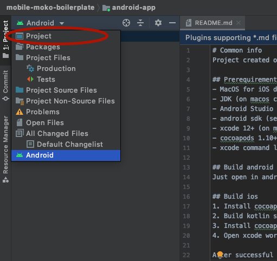Image resolution: width=277 pixels, height=261 pixels.
Task: Choose Project Non-Source Files view
Action: (66, 101)
